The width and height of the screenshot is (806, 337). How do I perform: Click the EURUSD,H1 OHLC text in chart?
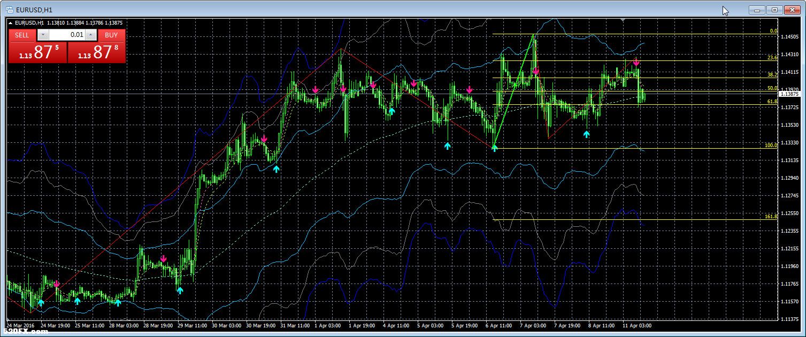coord(69,23)
